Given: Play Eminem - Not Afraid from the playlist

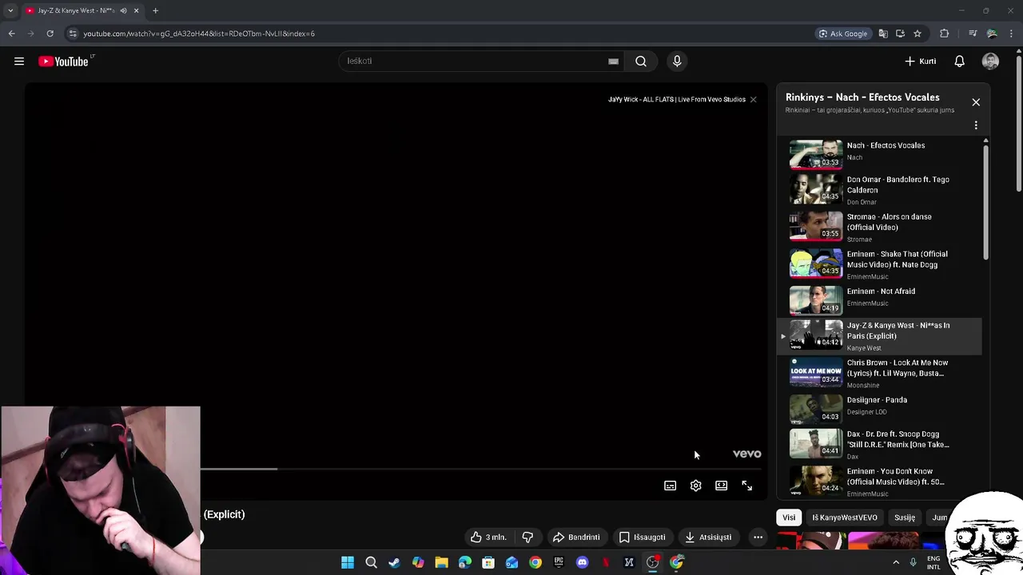Looking at the screenshot, I should (879, 299).
